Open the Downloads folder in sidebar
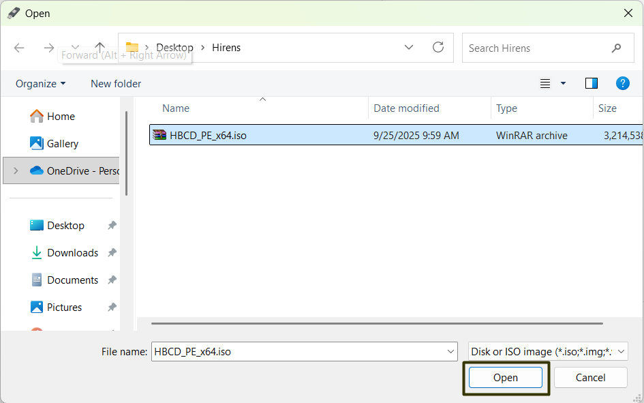644x403 pixels. pyautogui.click(x=72, y=252)
